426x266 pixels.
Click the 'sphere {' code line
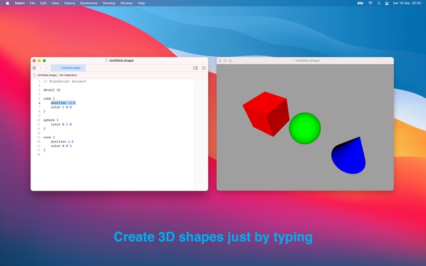click(51, 120)
